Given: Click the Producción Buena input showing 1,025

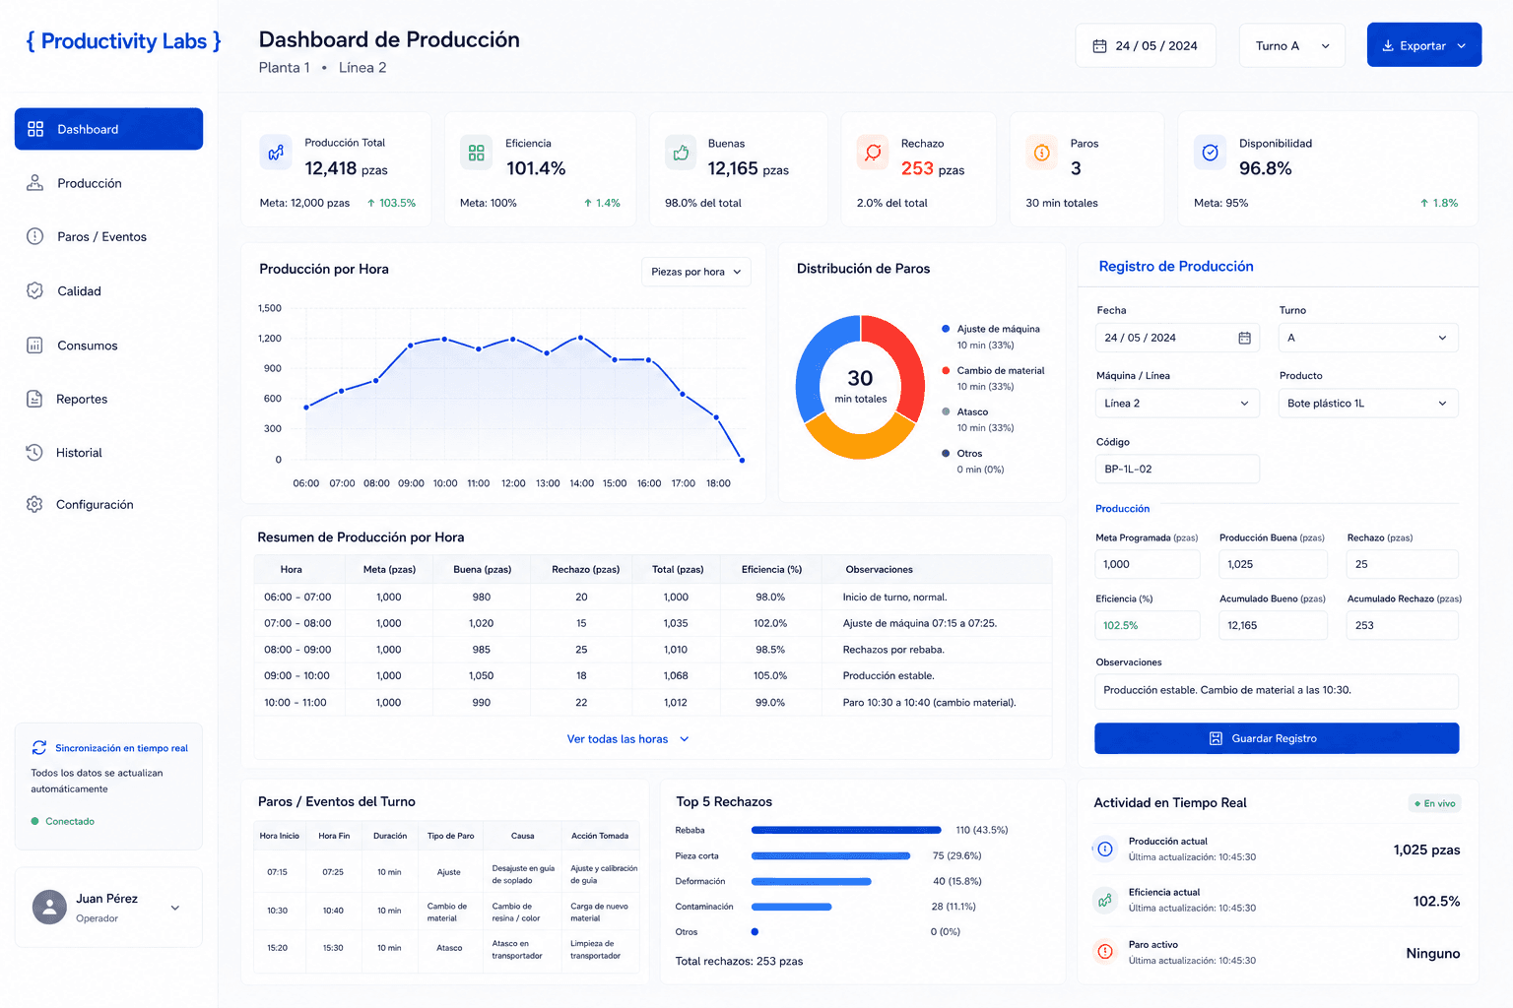Looking at the screenshot, I should (1274, 564).
